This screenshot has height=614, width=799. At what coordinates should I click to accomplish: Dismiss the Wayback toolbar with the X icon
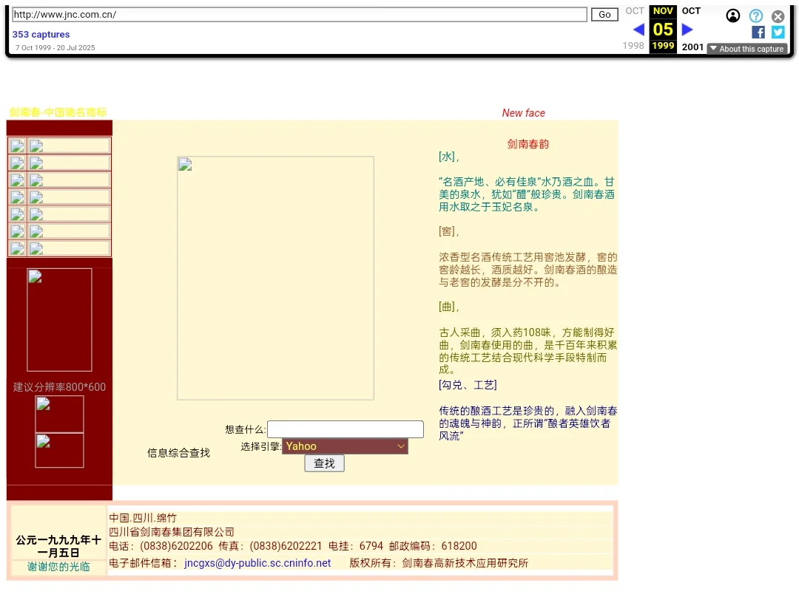click(778, 16)
